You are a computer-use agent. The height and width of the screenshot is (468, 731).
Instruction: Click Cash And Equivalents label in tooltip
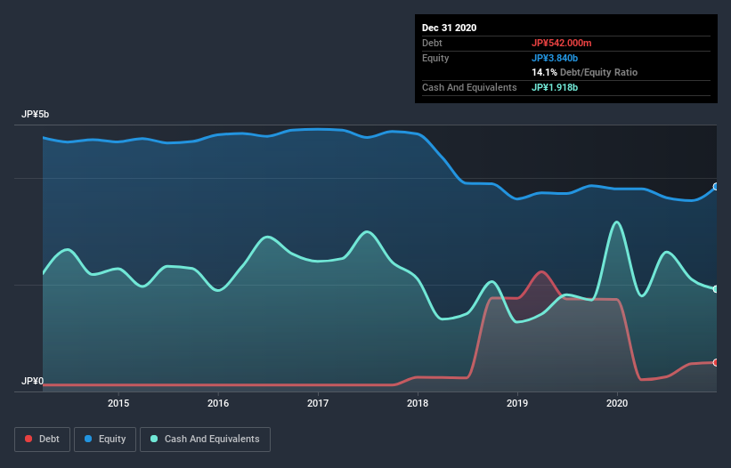(469, 87)
